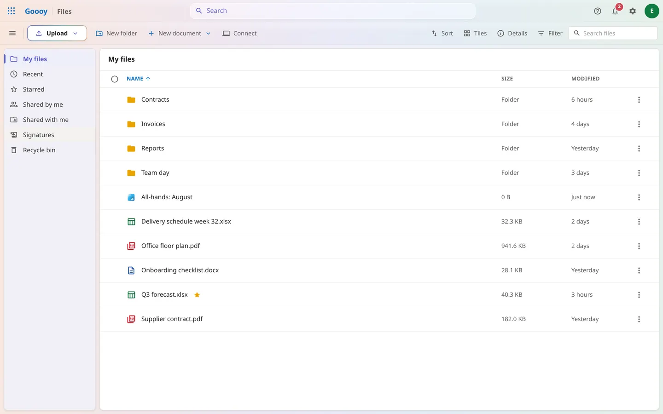Open the Sort menu
Screen dimensions: 663x414
pos(442,33)
